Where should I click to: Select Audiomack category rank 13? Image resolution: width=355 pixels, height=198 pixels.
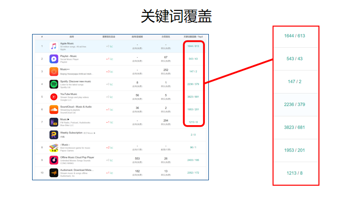[166, 171]
